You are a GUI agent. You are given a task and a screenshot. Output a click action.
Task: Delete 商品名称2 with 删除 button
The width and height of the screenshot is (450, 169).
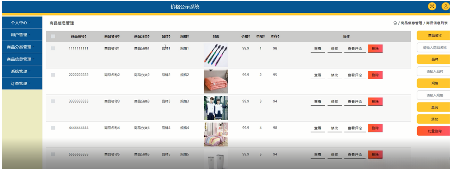[x=375, y=75]
